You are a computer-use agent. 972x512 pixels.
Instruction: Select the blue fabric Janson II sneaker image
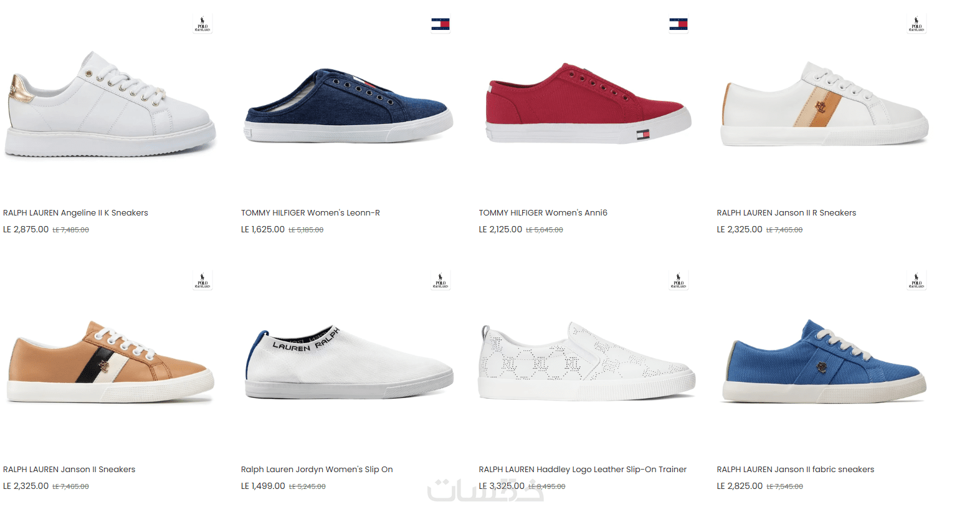[x=824, y=361]
